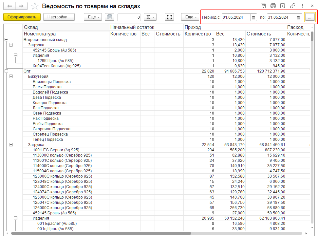The height and width of the screenshot is (237, 318).
Task: Save the report with the diskette icon
Action: click(263, 6)
